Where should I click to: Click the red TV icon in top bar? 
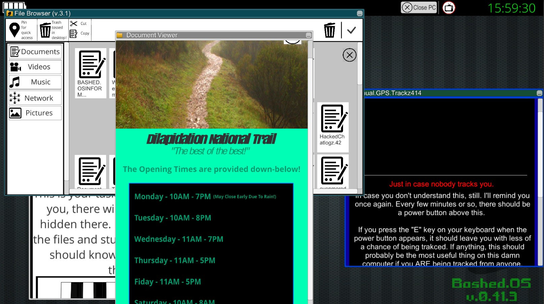[449, 8]
